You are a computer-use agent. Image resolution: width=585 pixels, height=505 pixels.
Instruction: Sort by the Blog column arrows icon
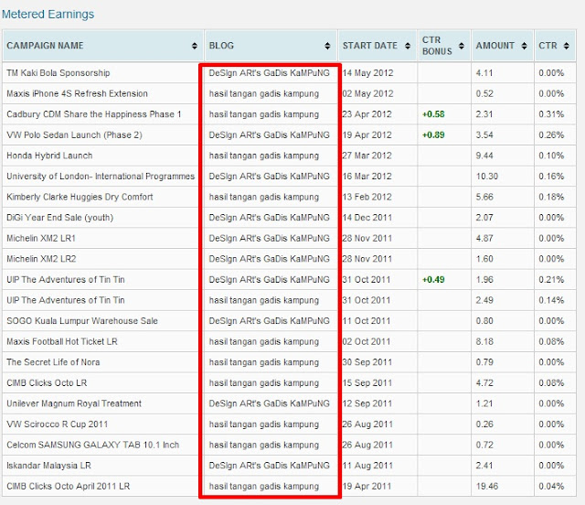click(x=327, y=46)
